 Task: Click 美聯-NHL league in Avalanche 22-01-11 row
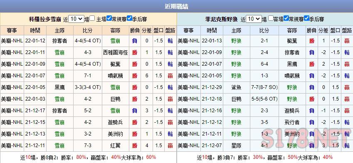12,52
